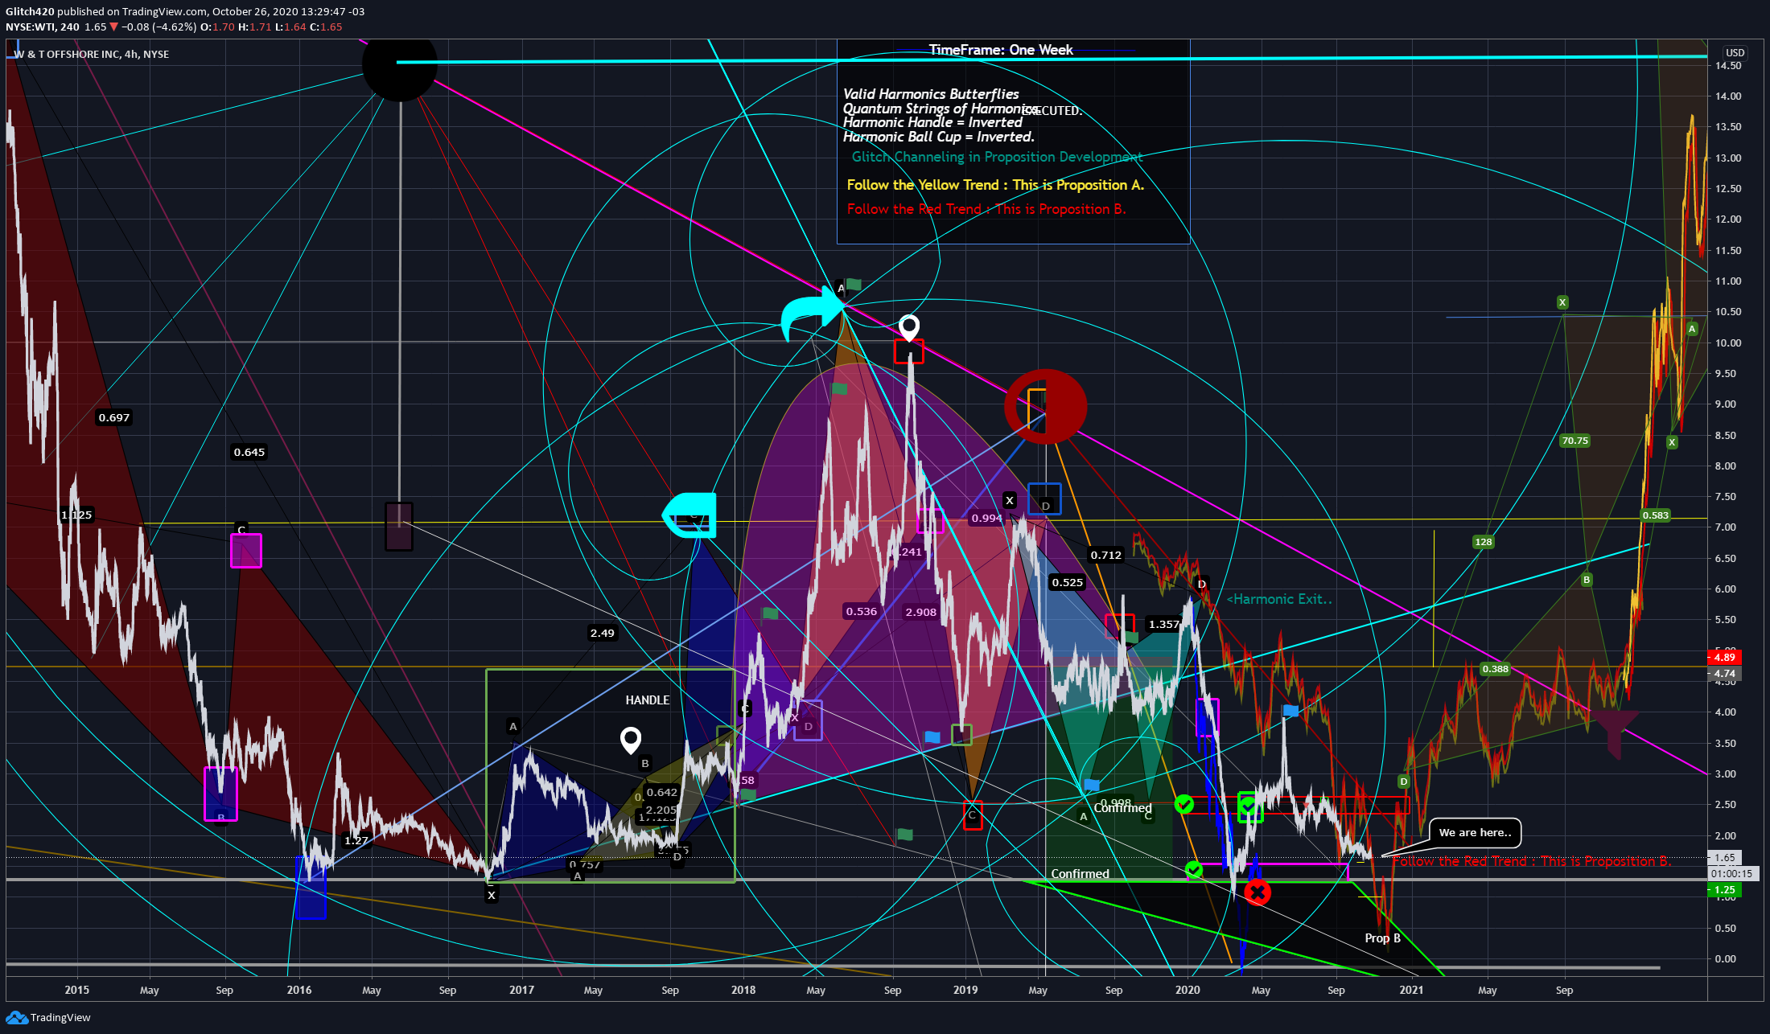
Task: Select the 0.536 ratio label
Action: pos(862,611)
